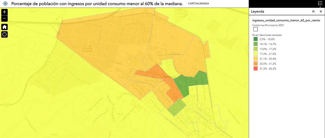
Task: Click the Contornos Municipios 2021 outline symbol
Action: click(x=256, y=29)
